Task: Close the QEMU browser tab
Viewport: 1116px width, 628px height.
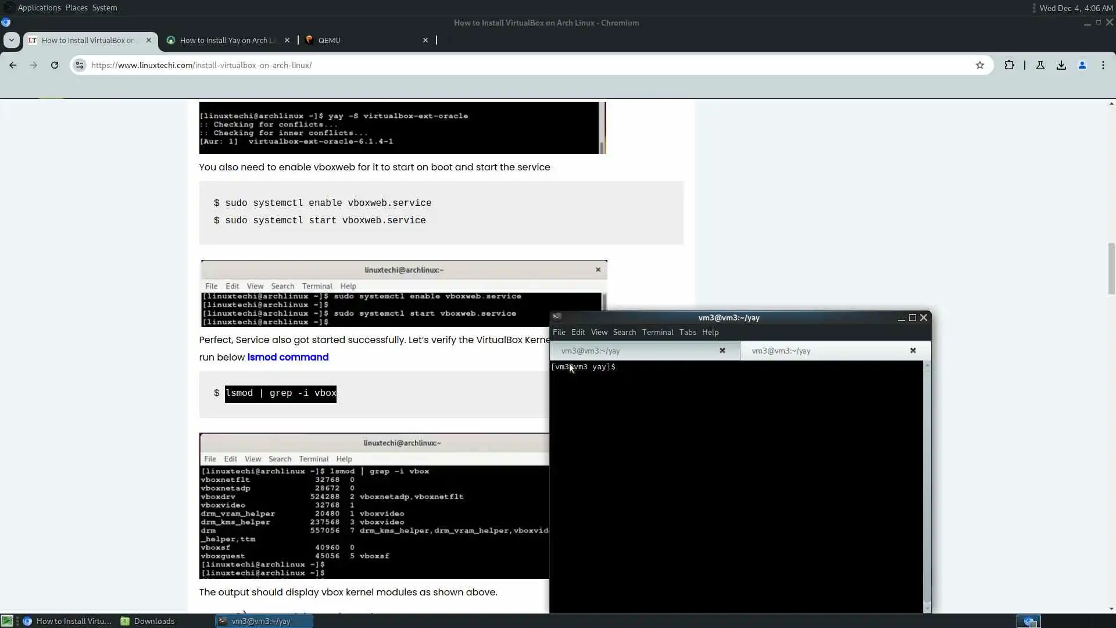Action: click(425, 40)
